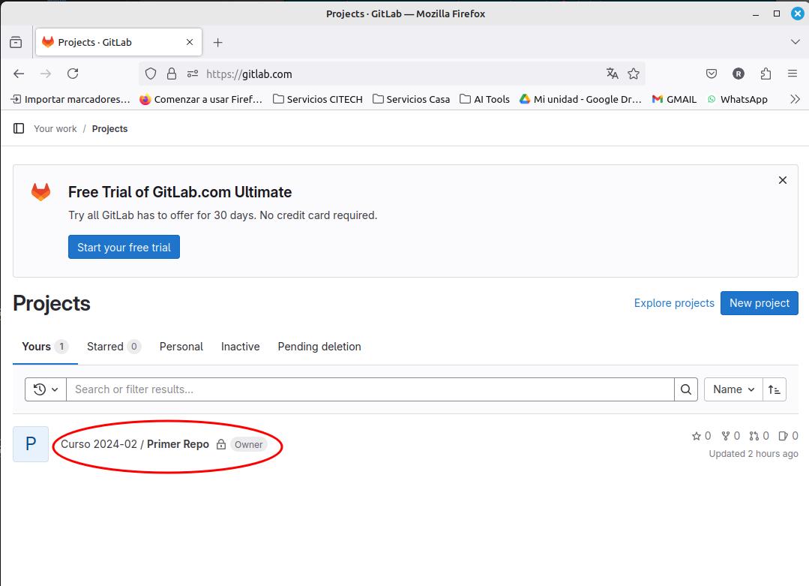Click the Search or filter results field
The height and width of the screenshot is (586, 809).
[x=370, y=389]
